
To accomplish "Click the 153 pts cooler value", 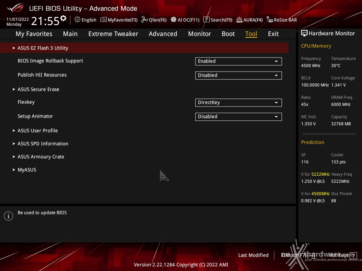I will [x=338, y=162].
